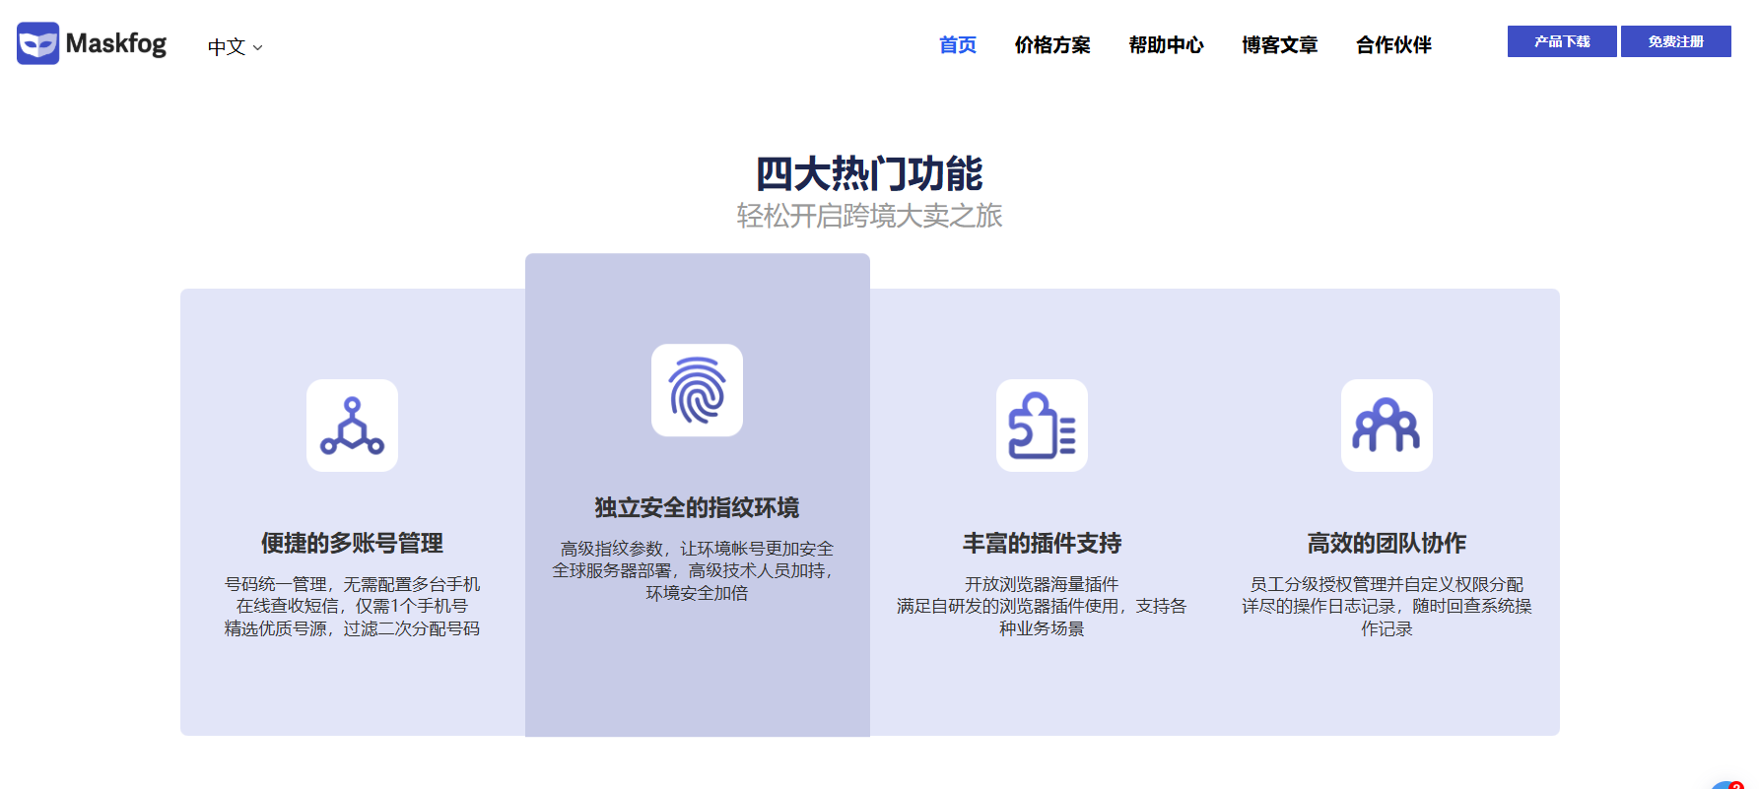1759x789 pixels.
Task: Click the text 开放浏览器海量插件
Action: (x=1042, y=584)
